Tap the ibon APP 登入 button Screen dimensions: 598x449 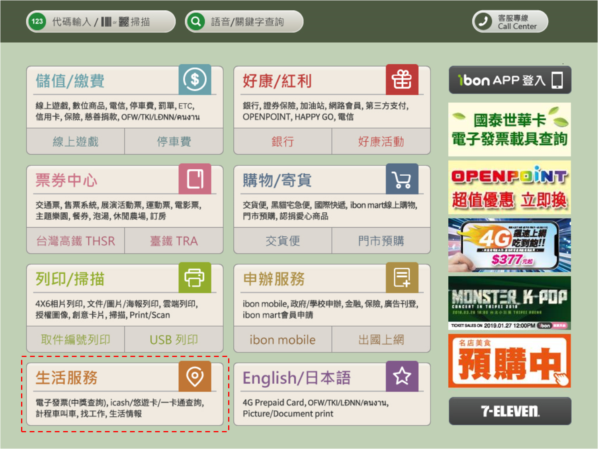[510, 80]
